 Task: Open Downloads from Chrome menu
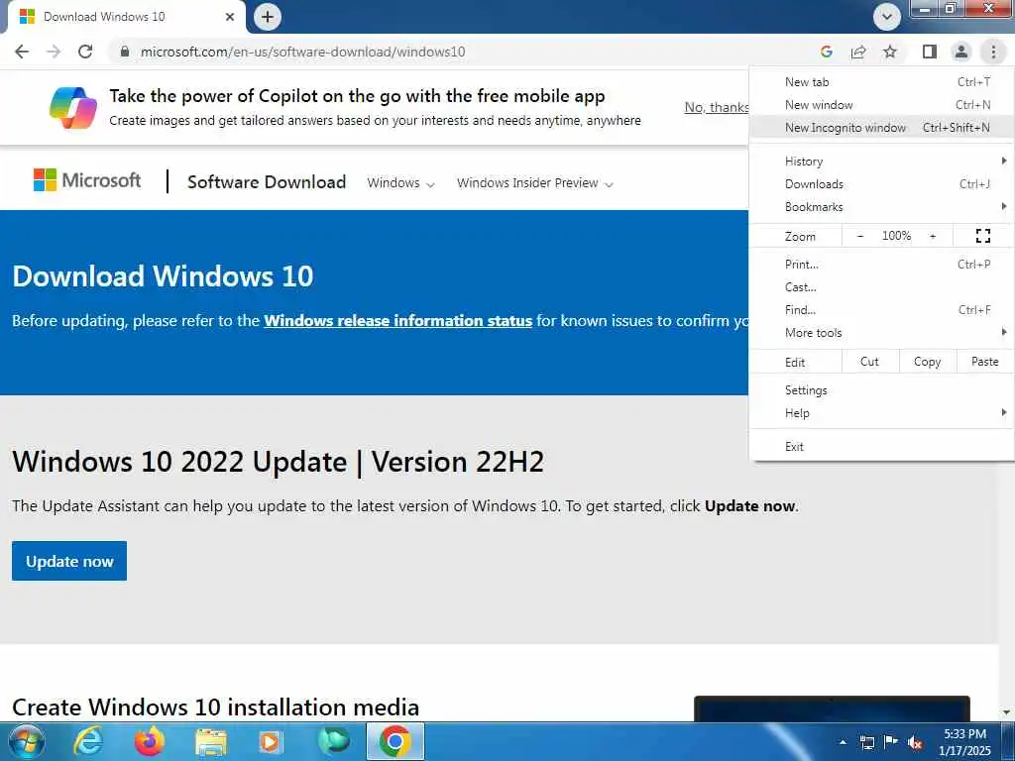click(881, 184)
